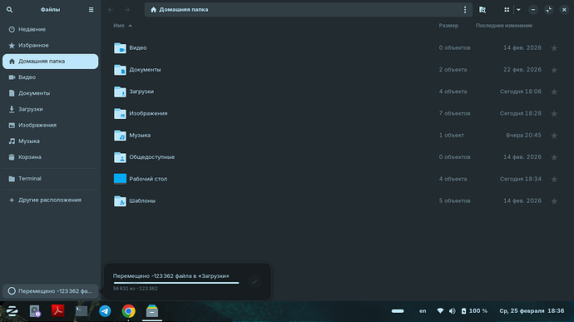Star the Видео folder

coord(554,48)
